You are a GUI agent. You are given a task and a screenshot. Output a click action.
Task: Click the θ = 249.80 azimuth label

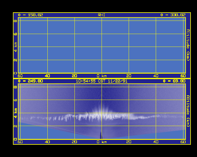tap(30, 81)
